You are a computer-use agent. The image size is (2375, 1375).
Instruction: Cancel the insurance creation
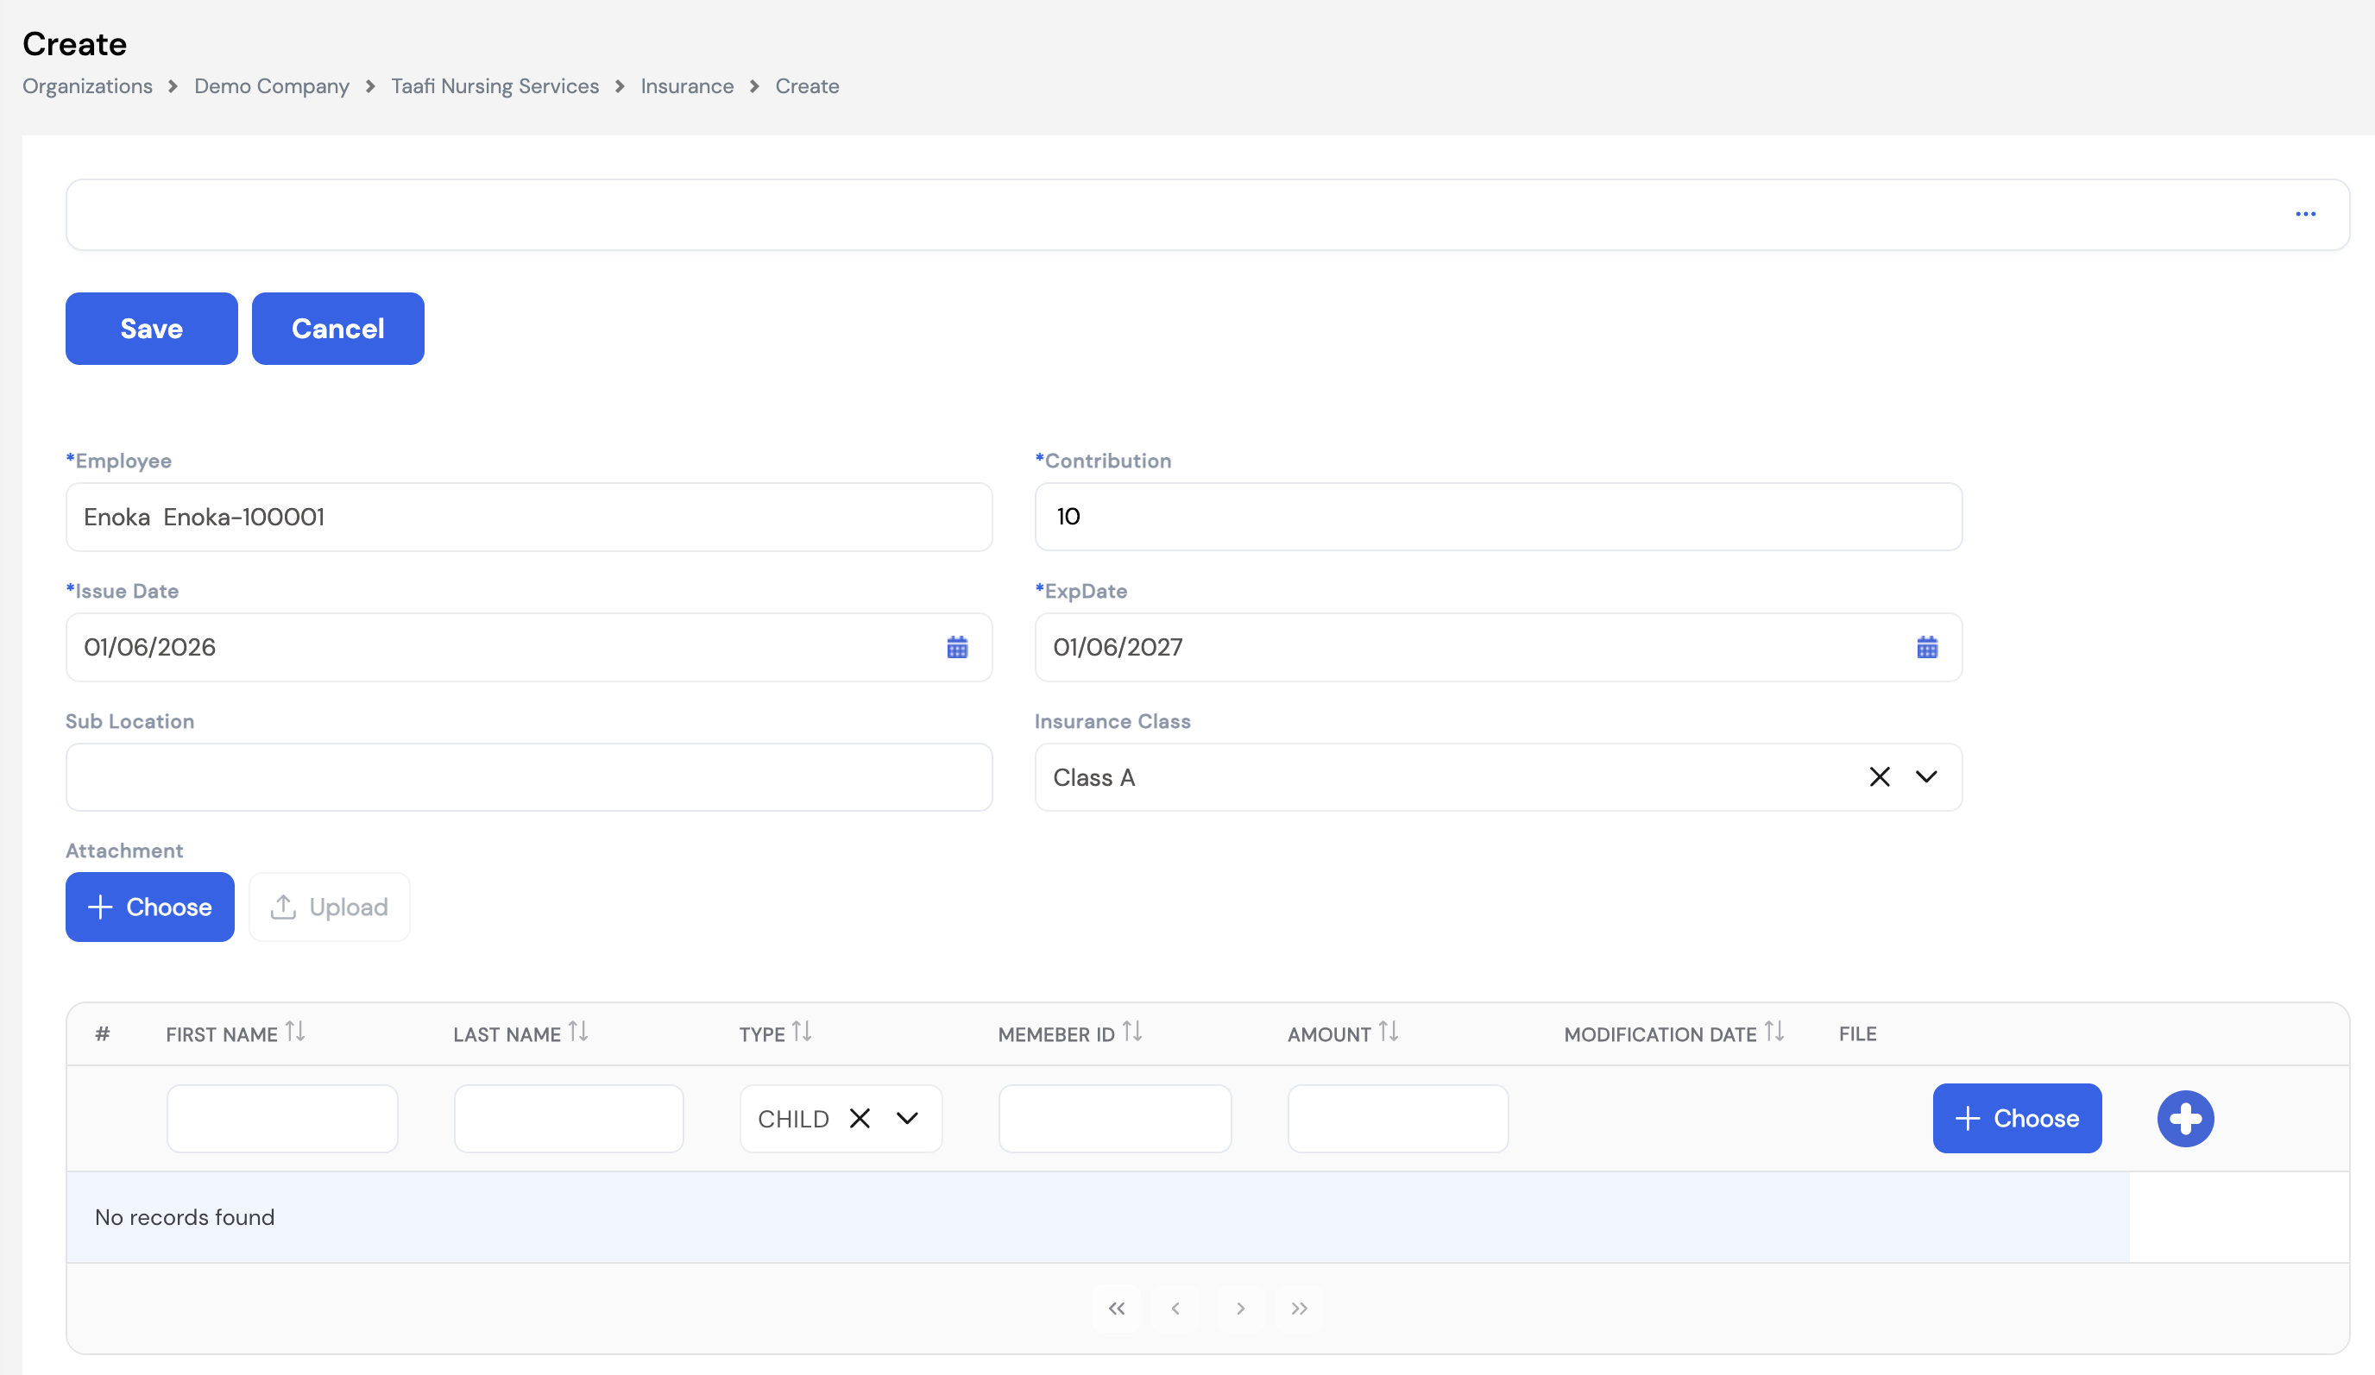(x=337, y=329)
